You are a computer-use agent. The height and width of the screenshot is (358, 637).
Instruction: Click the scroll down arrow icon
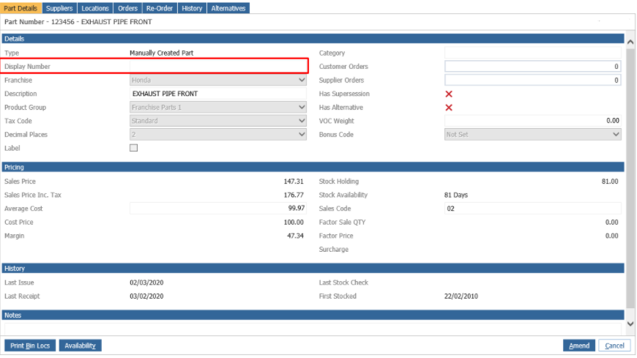630,324
